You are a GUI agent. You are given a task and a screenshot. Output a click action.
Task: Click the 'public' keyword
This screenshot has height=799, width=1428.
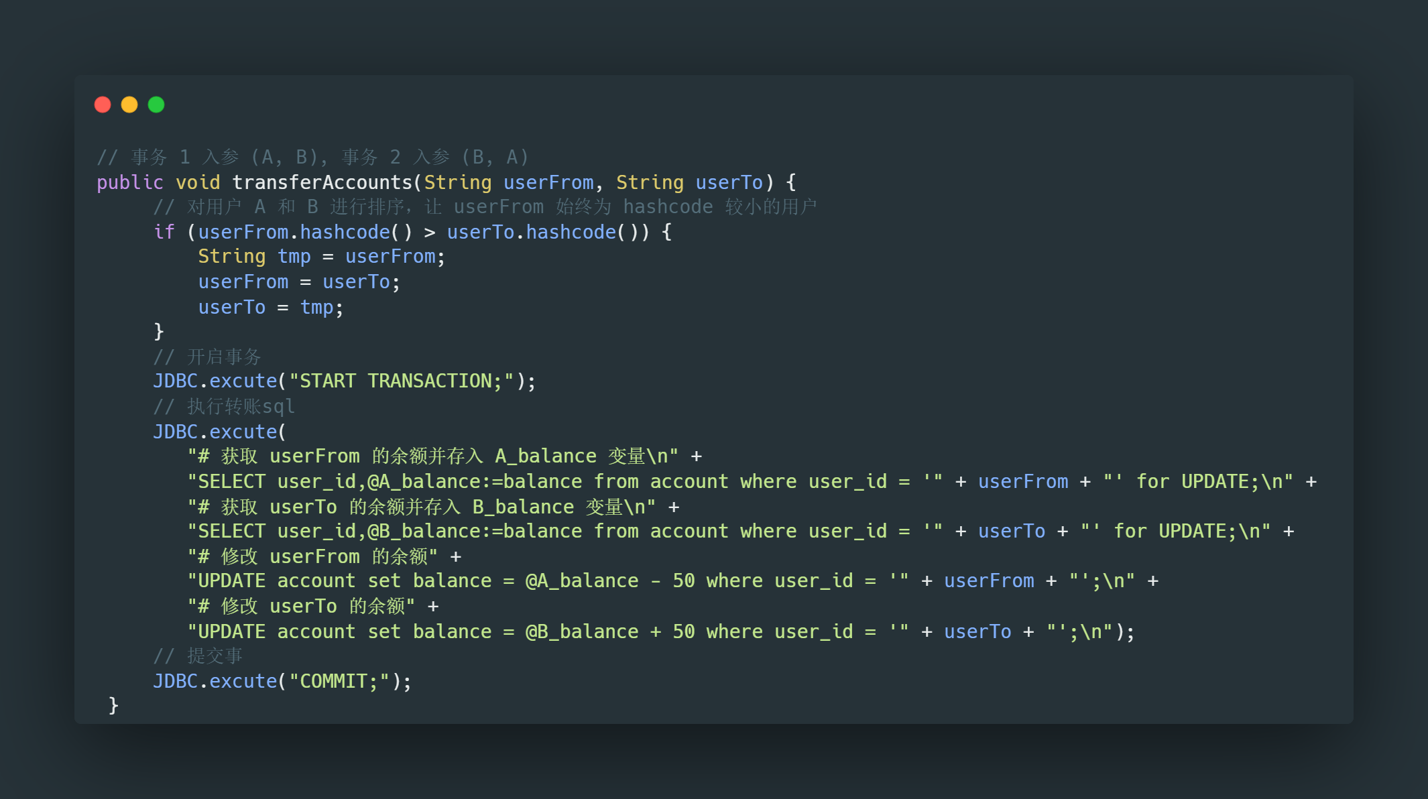tap(130, 182)
